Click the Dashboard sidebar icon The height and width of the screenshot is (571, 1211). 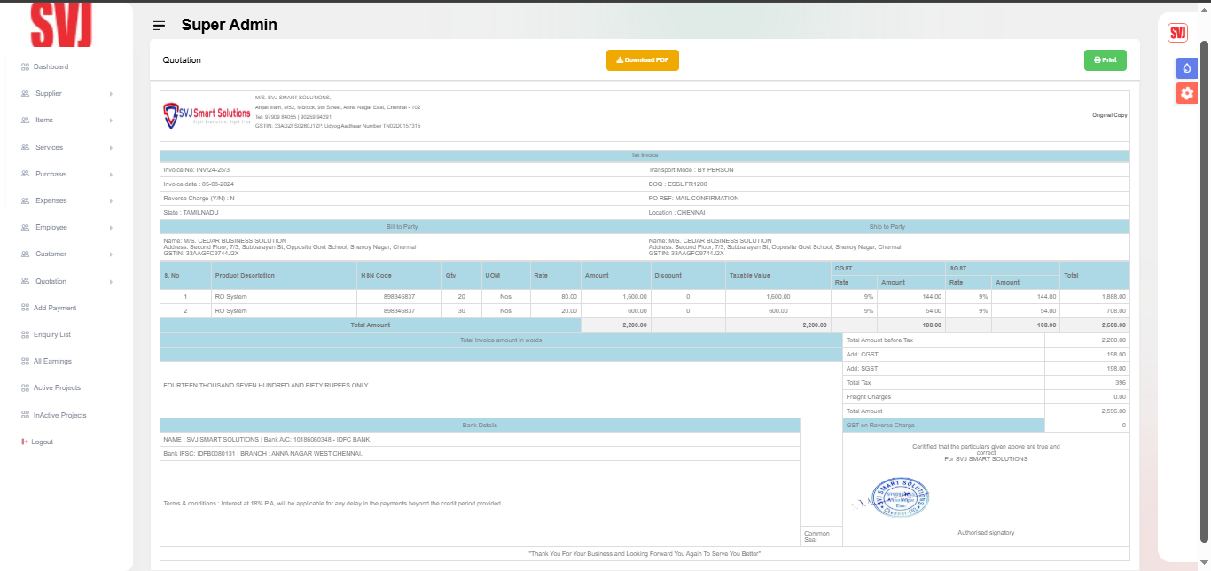(26, 67)
